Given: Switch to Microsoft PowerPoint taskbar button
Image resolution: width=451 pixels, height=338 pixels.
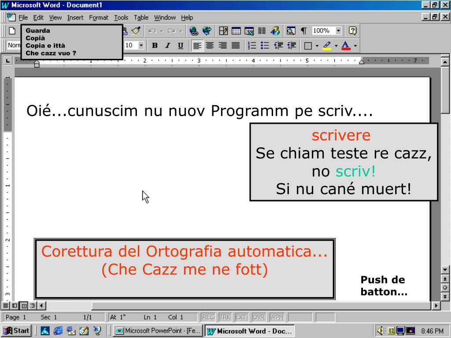Looking at the screenshot, I should [x=158, y=331].
